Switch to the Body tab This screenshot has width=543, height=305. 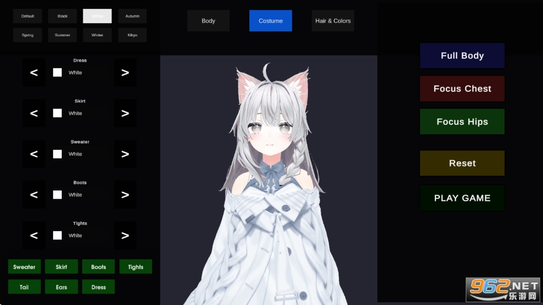(208, 21)
